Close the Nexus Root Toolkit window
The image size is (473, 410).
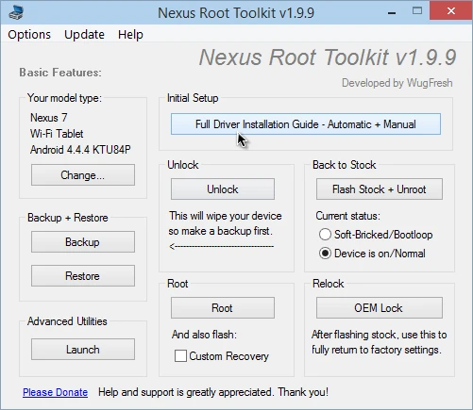tap(451, 10)
